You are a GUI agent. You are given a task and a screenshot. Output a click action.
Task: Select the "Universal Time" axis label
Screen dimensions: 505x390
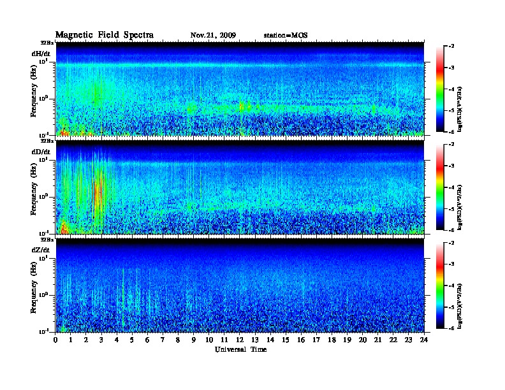(240, 349)
